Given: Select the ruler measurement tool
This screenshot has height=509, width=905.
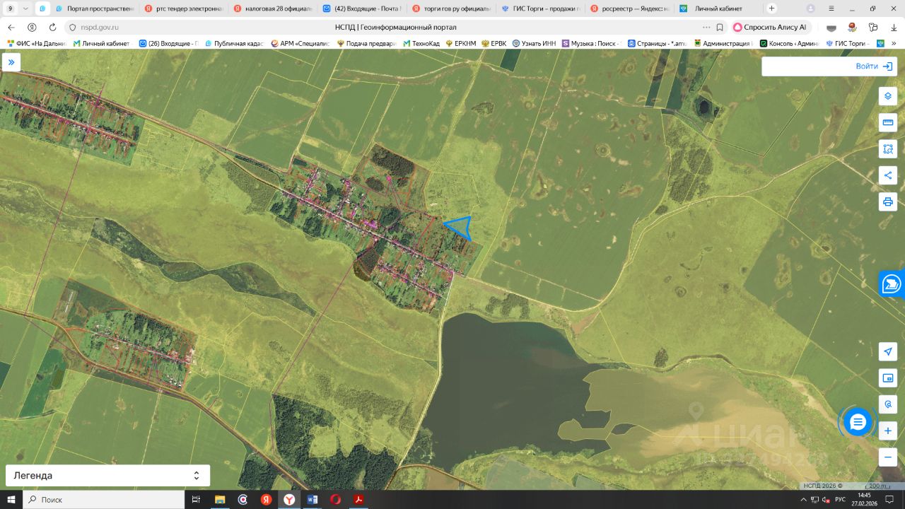Looking at the screenshot, I should coord(888,122).
